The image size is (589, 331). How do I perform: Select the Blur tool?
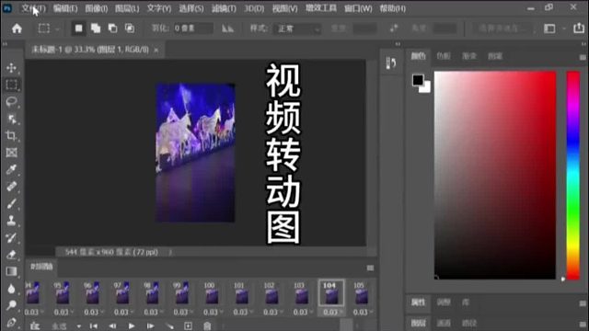coord(11,288)
